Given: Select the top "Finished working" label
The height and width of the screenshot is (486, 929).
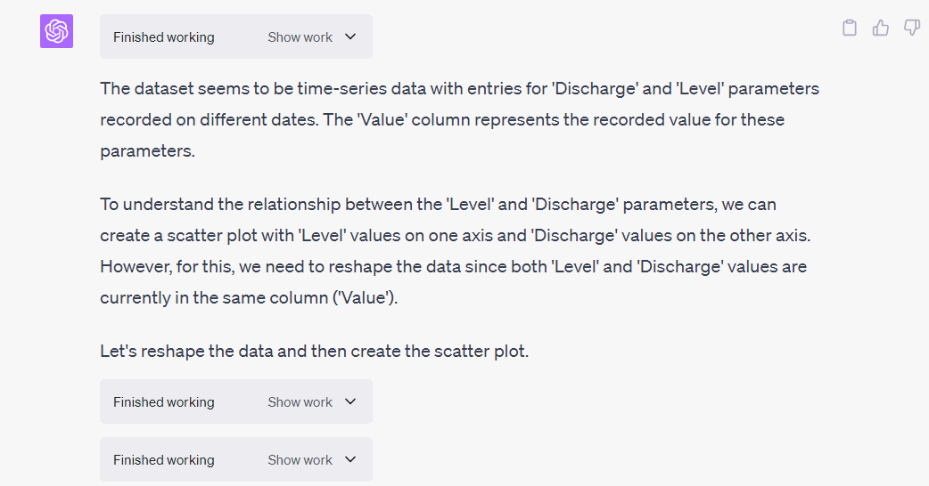Looking at the screenshot, I should [163, 37].
